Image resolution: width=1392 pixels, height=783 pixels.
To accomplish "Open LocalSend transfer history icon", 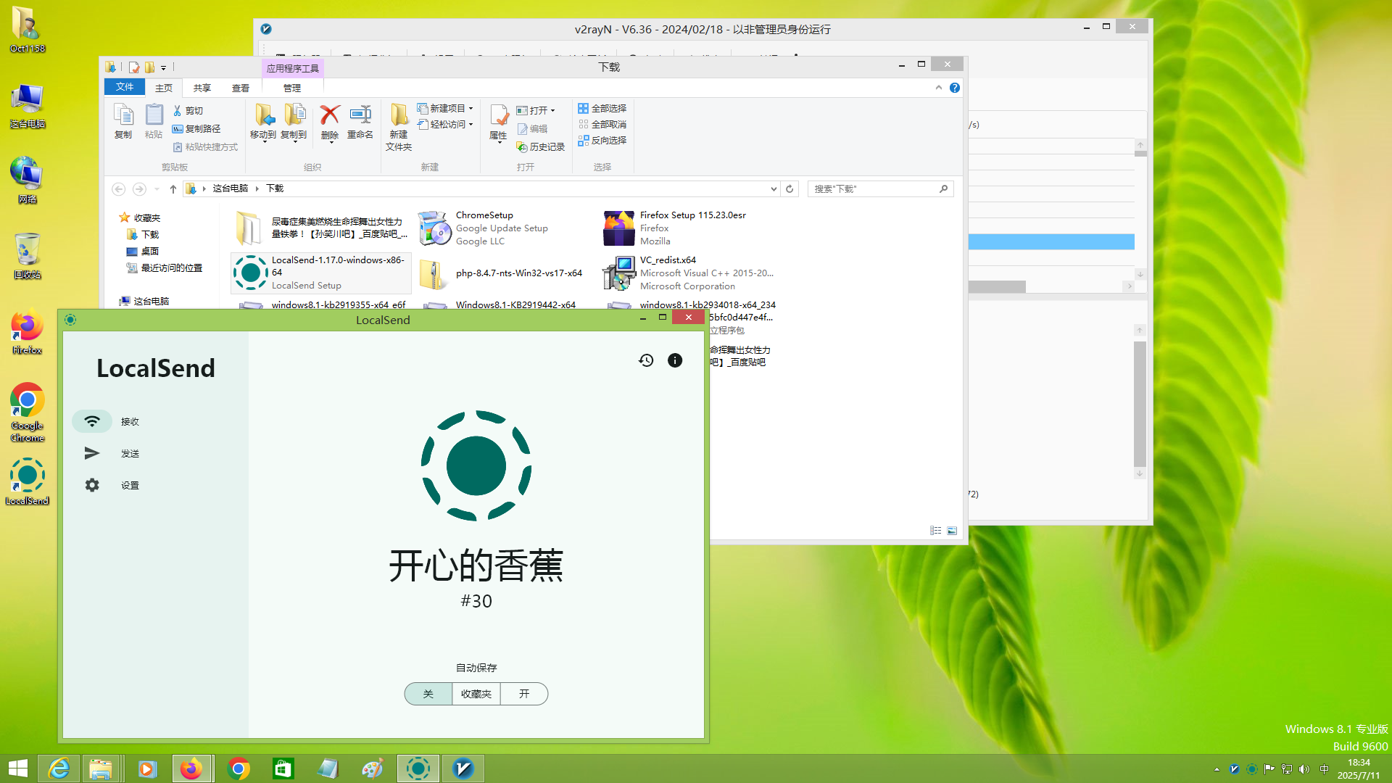I will tap(646, 360).
